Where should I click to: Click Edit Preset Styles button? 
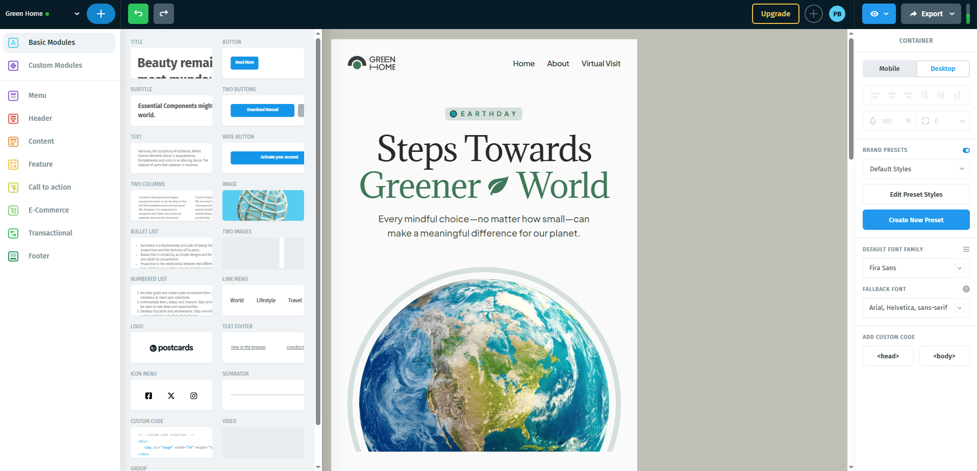(916, 194)
